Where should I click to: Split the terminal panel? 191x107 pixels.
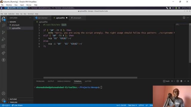[178, 81]
